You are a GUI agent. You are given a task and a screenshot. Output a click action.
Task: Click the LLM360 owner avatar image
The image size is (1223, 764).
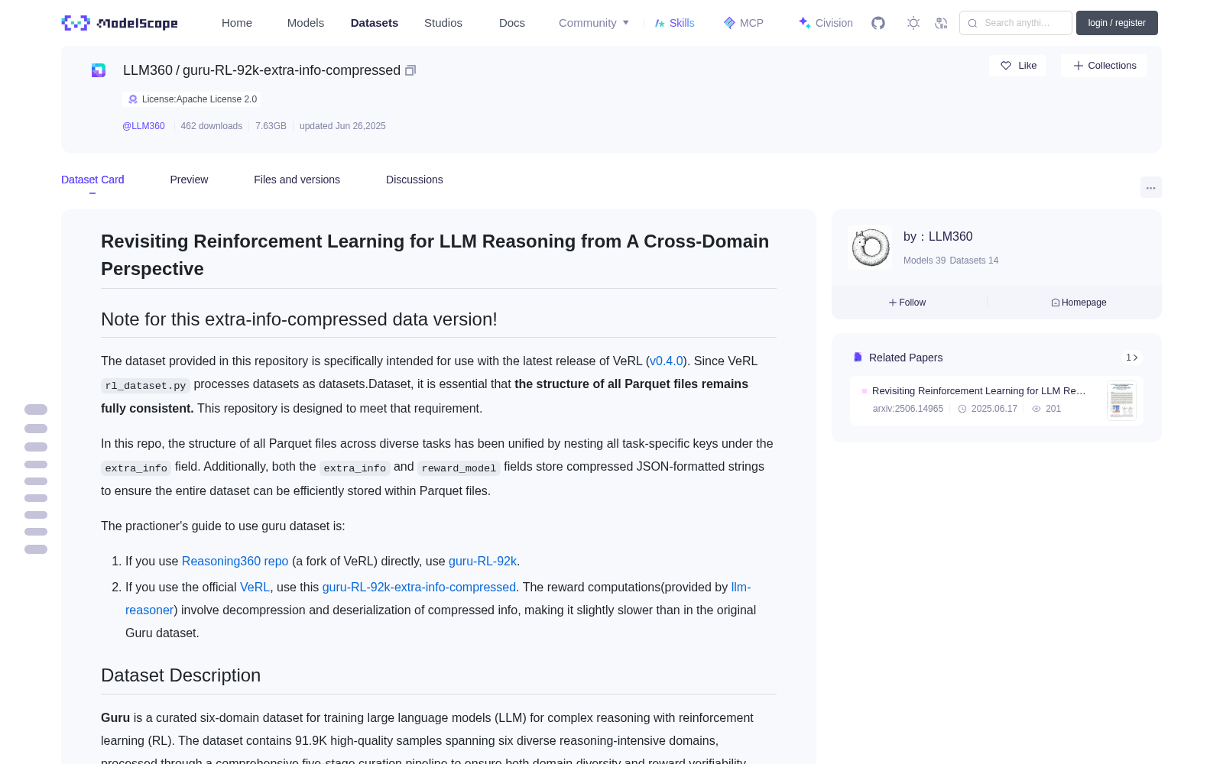pos(870,248)
